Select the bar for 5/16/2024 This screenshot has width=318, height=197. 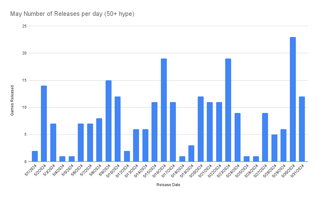click(x=164, y=110)
